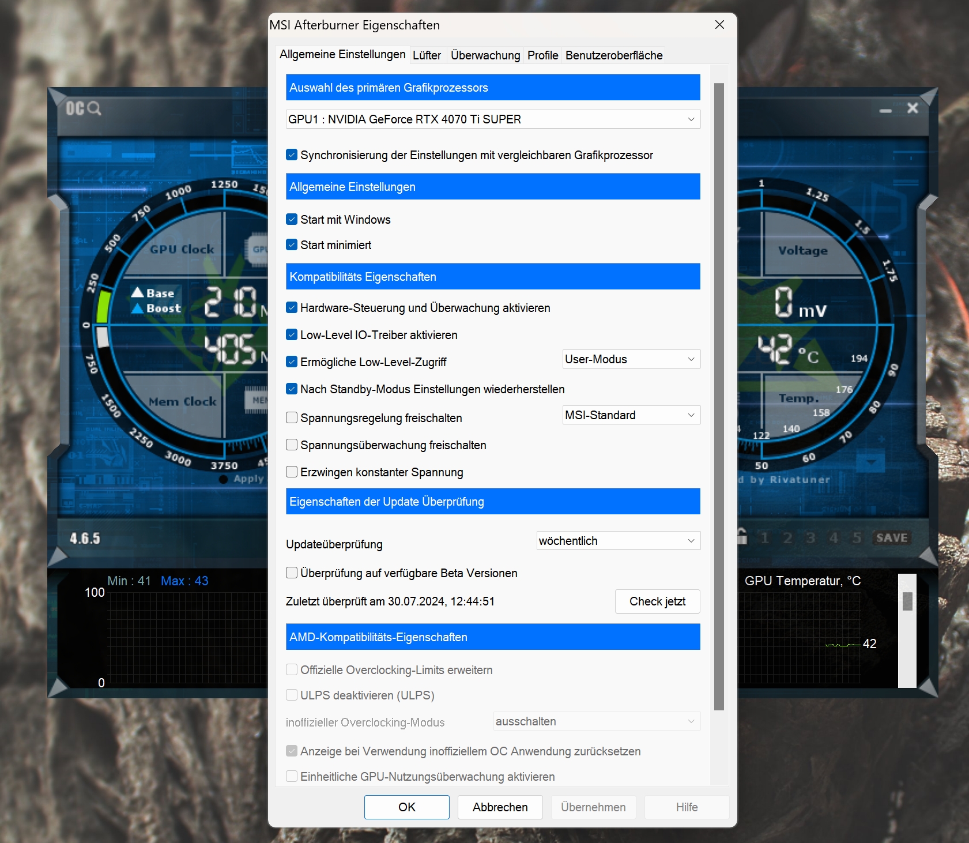Click the Temp. gauge label
969x843 pixels.
click(x=799, y=398)
